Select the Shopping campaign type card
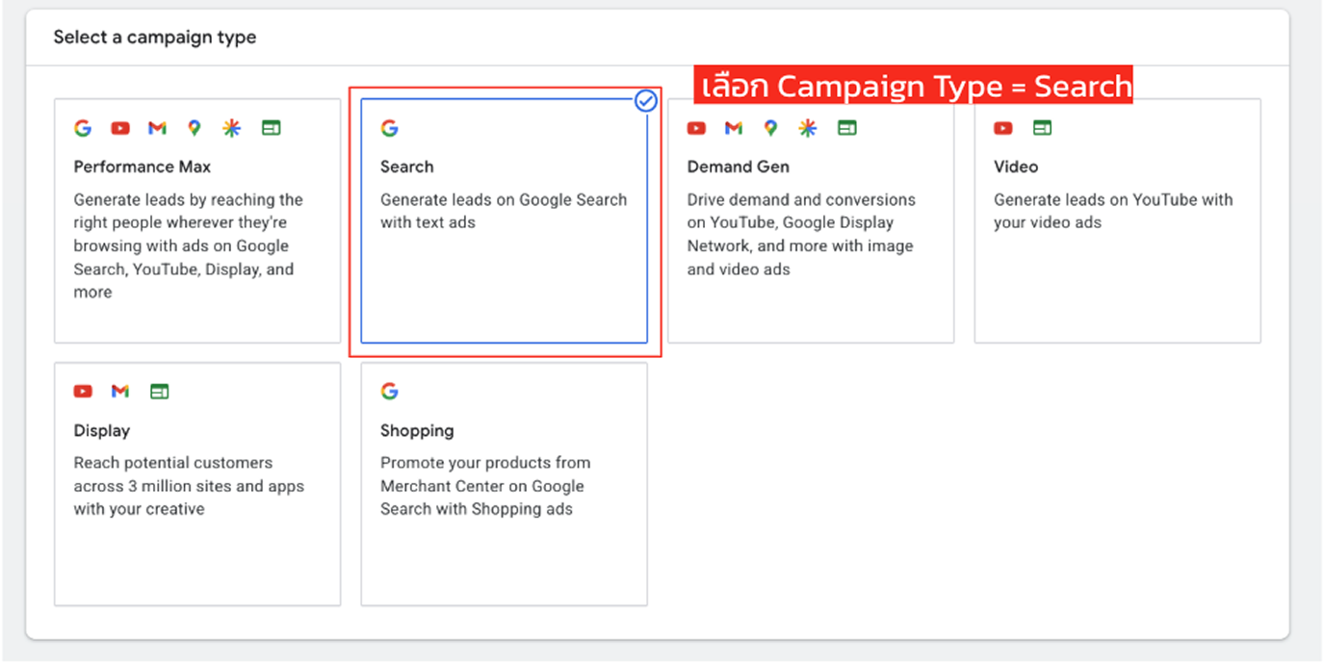 [504, 484]
